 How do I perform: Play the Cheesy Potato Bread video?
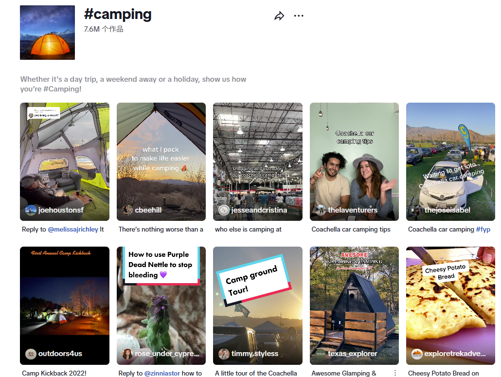tap(450, 306)
